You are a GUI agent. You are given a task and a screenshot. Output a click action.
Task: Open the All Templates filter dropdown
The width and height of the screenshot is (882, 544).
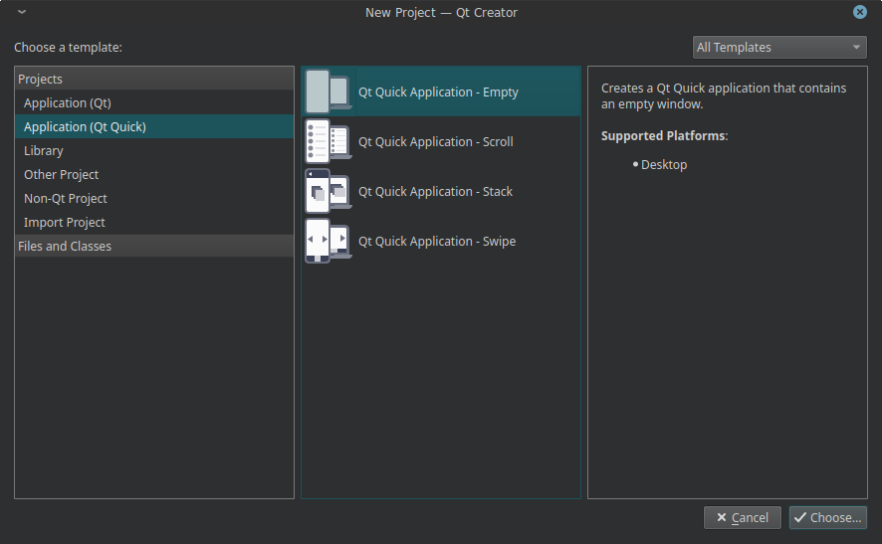779,47
